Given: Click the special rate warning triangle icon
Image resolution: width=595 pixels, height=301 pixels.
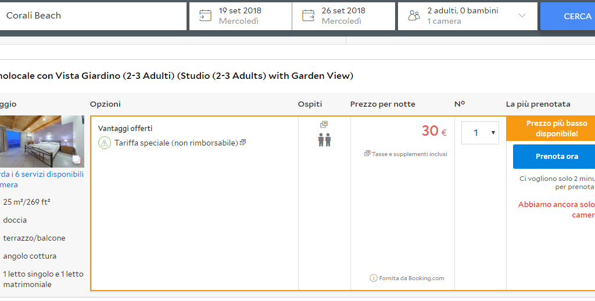Looking at the screenshot, I should pos(105,143).
